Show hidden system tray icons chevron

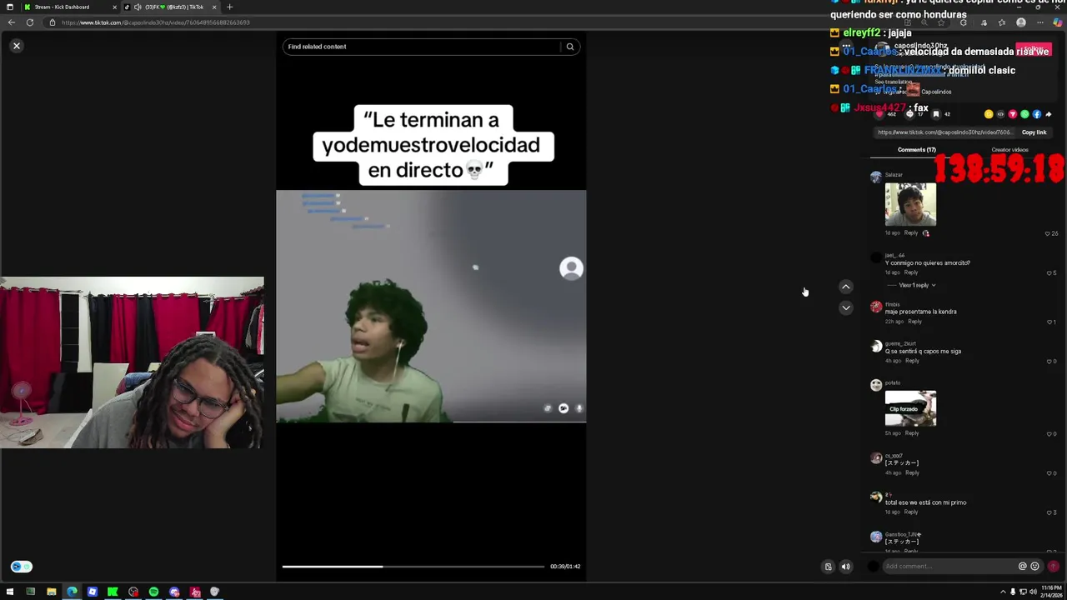[x=1003, y=592]
